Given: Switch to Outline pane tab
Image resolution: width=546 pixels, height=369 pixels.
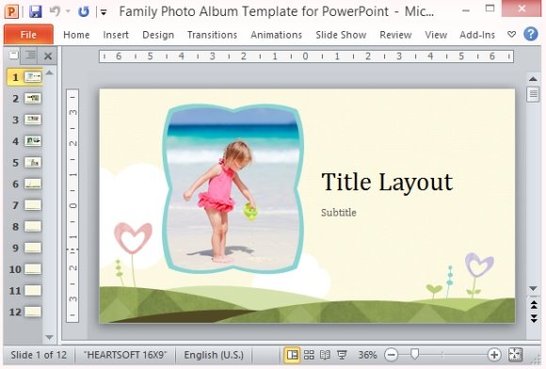Looking at the screenshot, I should [30, 55].
